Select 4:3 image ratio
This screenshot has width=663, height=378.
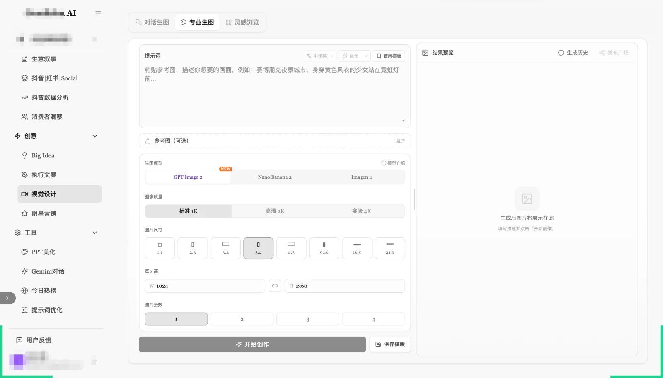click(291, 248)
